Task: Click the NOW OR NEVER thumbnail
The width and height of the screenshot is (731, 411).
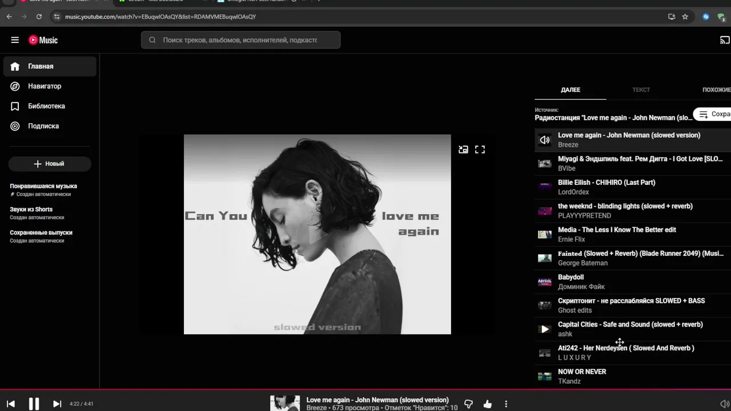Action: click(x=545, y=376)
